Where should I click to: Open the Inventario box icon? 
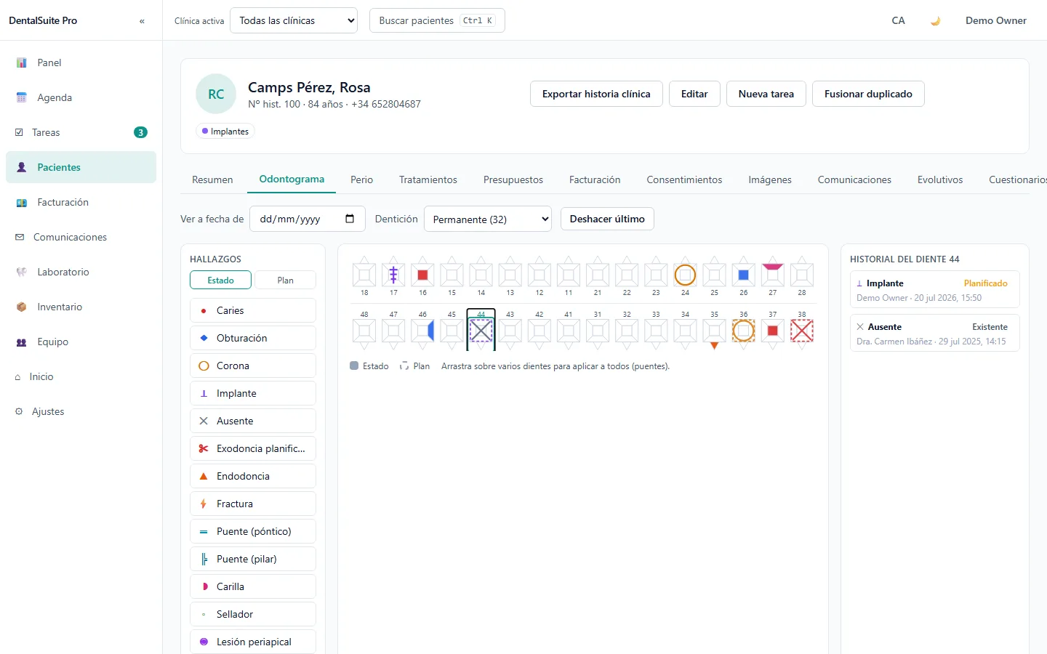[22, 307]
